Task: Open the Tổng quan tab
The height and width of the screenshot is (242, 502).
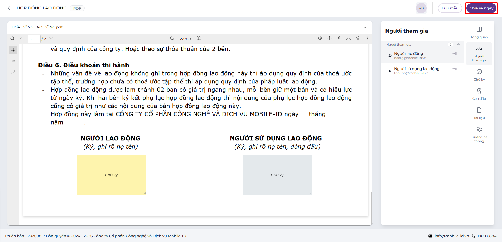Action: (x=479, y=33)
